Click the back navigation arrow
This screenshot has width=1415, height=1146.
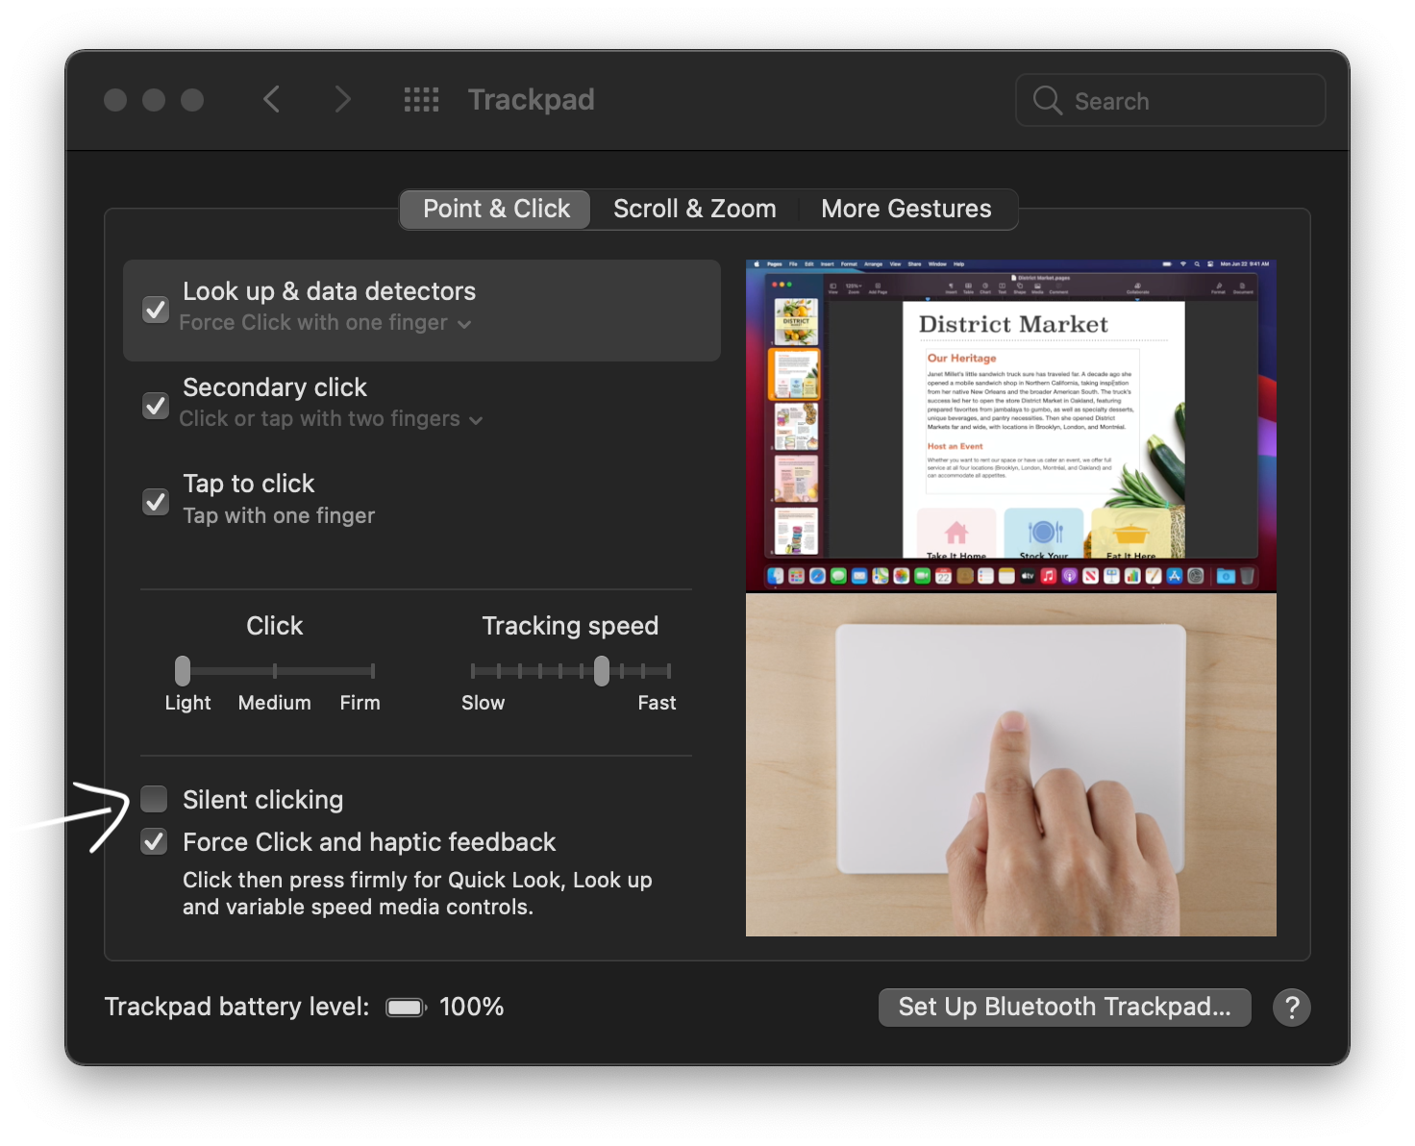pos(272,99)
